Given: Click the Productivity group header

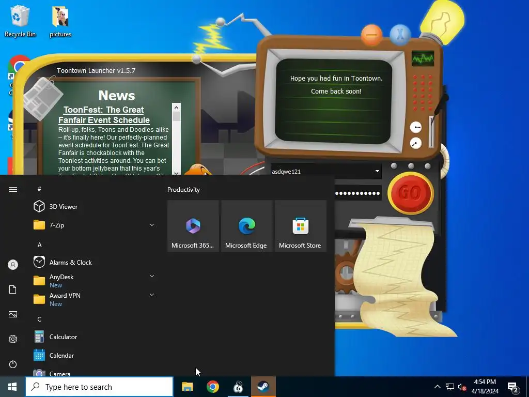Looking at the screenshot, I should pos(183,189).
